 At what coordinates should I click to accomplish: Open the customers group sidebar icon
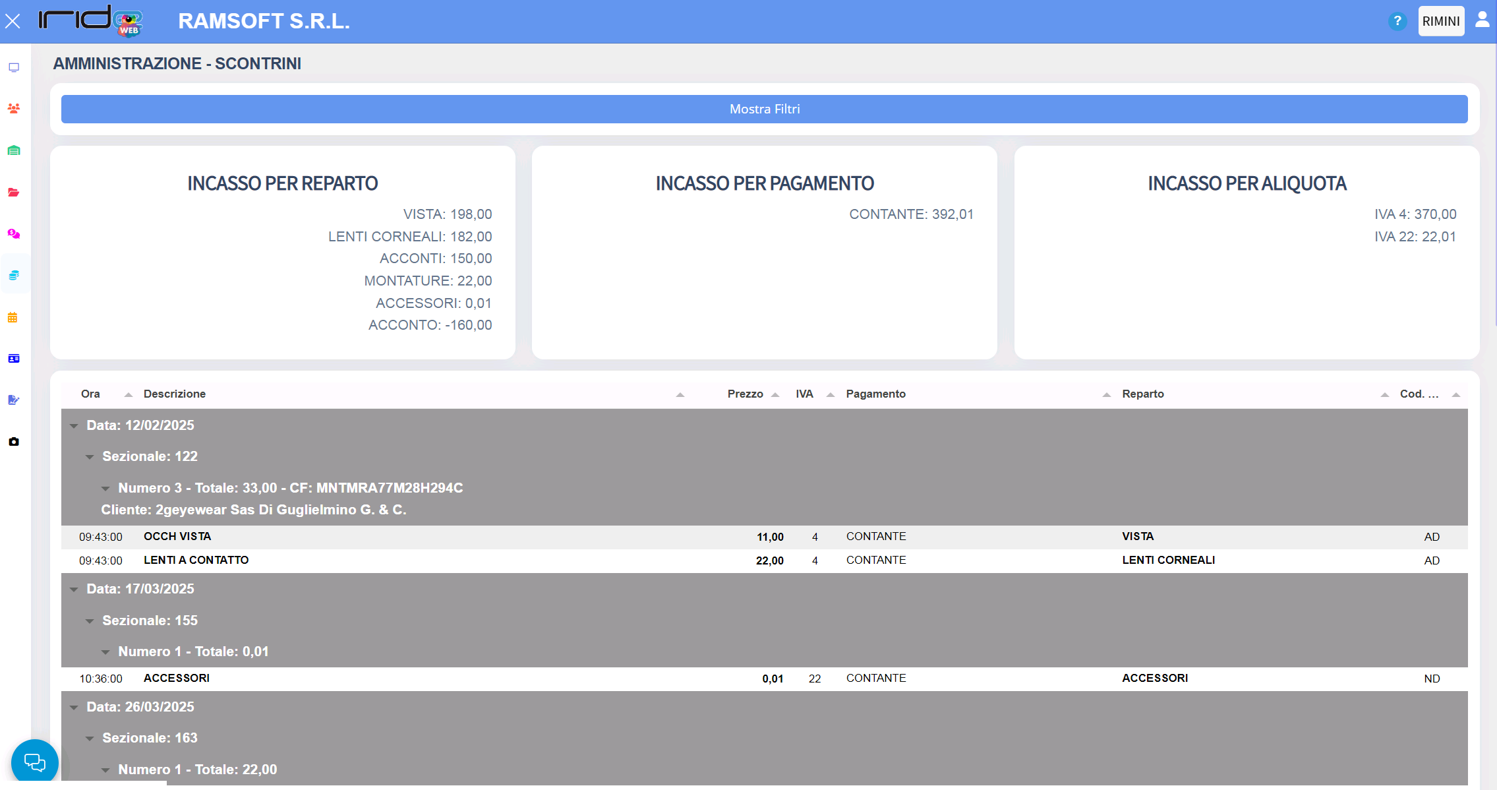click(14, 108)
